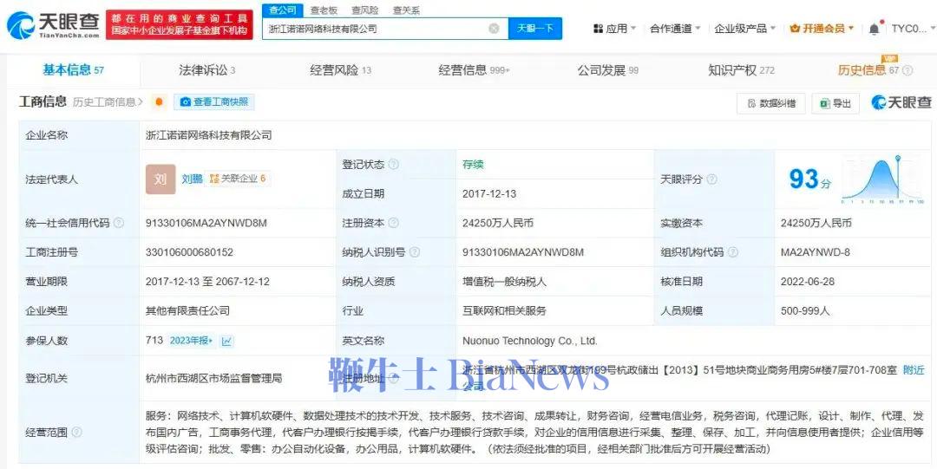Open the TianYanCha home logo
Viewport: 937px width, 469px height.
point(53,25)
